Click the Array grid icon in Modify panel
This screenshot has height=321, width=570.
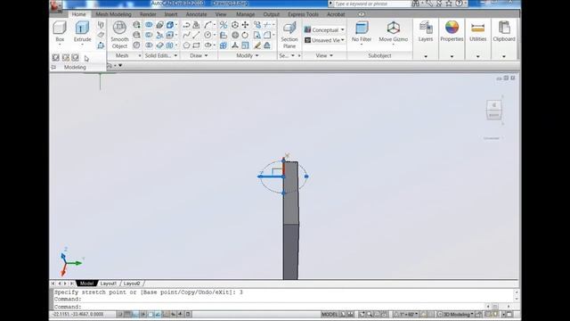tap(224, 45)
